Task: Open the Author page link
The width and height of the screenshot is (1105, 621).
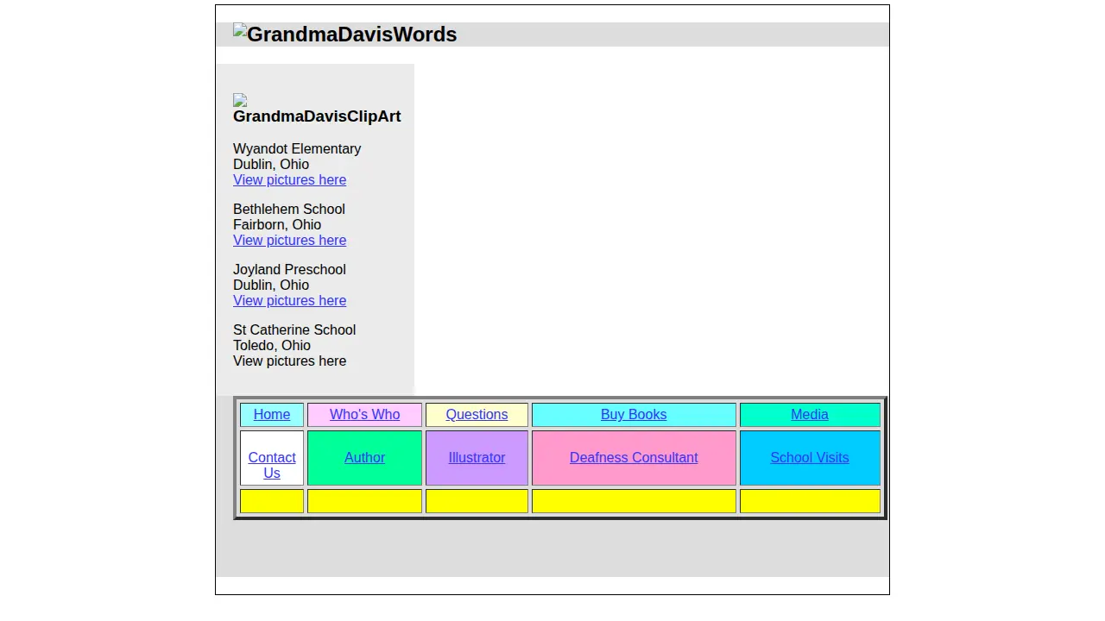Action: tap(364, 458)
